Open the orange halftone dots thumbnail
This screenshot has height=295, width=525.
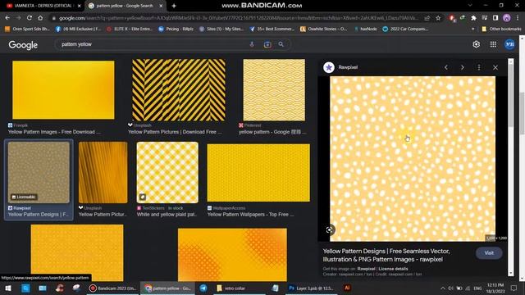pyautogui.click(x=232, y=255)
